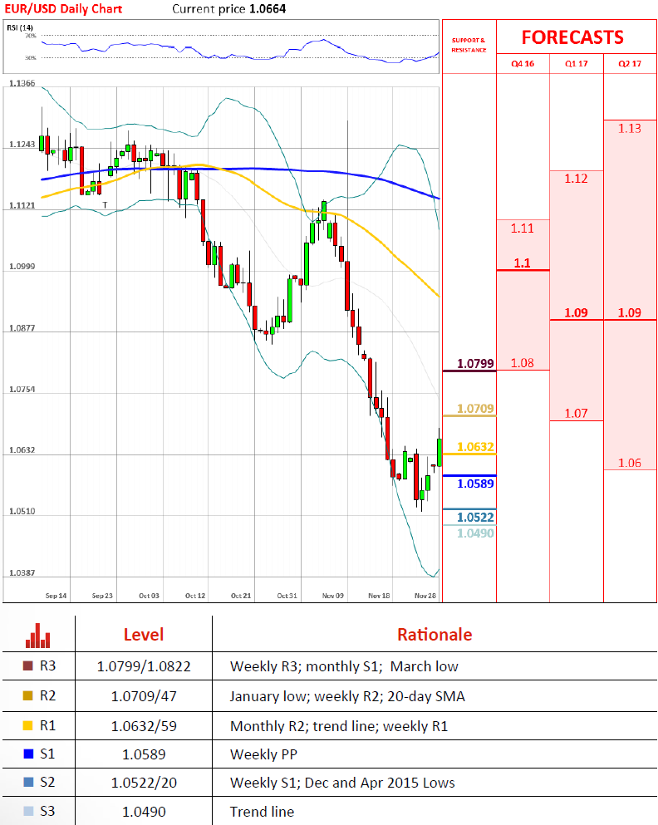Viewport: 658px width, 825px height.
Task: Click the Rationale table column header
Action: (x=435, y=635)
